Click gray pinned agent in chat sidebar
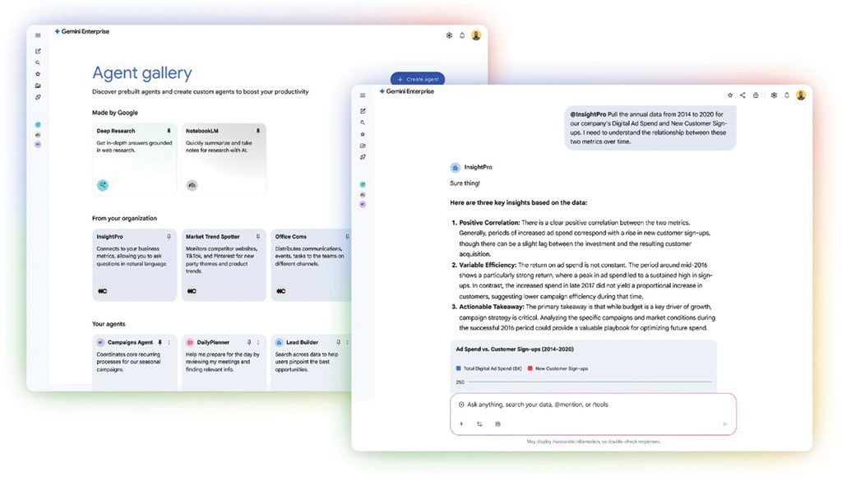Image resolution: width=842 pixels, height=500 pixels. (363, 195)
